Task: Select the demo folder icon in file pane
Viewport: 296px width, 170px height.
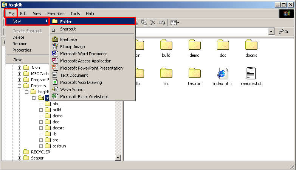Action: pos(194,46)
